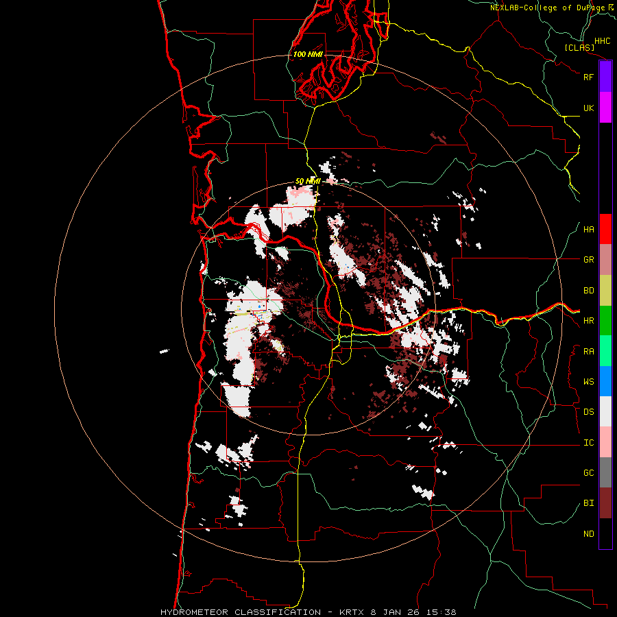Click the RF purple legend swatch
The width and height of the screenshot is (617, 617).
coord(605,77)
